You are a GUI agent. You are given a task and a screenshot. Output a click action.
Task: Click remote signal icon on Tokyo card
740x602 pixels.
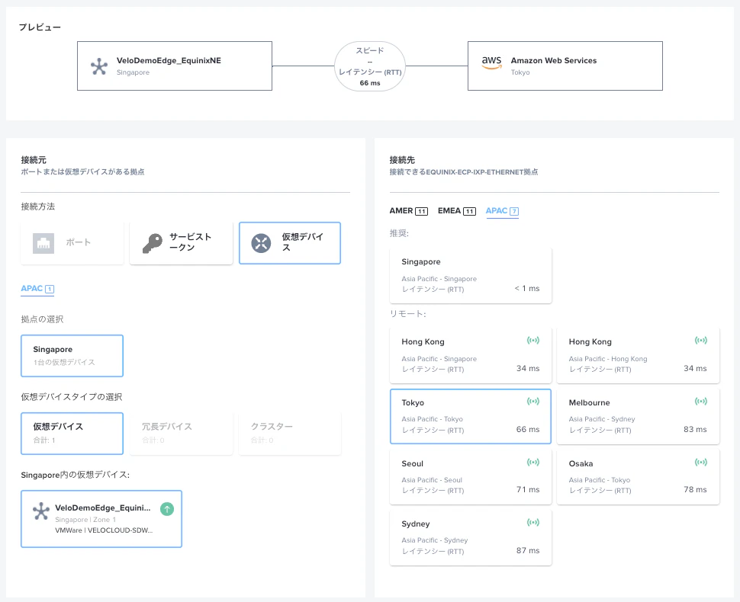[533, 402]
